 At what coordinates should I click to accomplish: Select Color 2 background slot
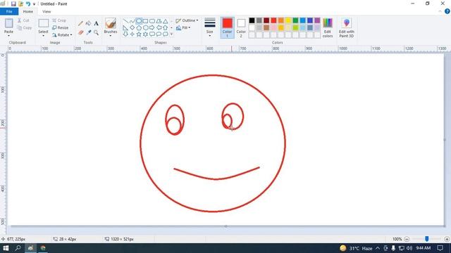coord(241,28)
